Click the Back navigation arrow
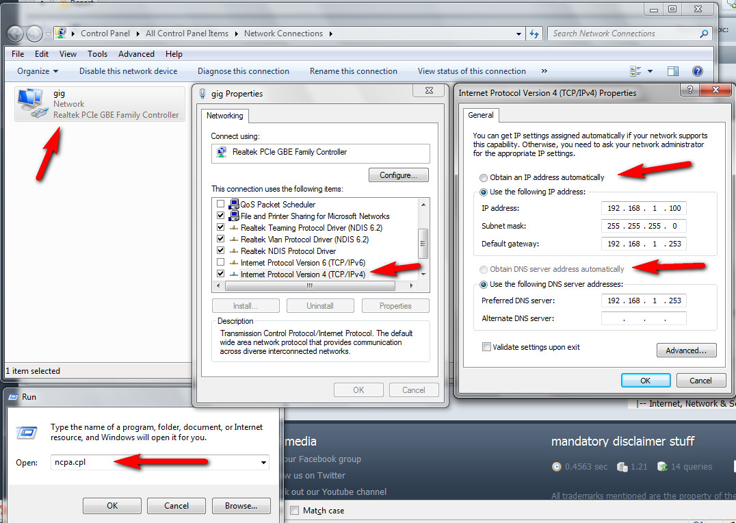 click(x=14, y=33)
